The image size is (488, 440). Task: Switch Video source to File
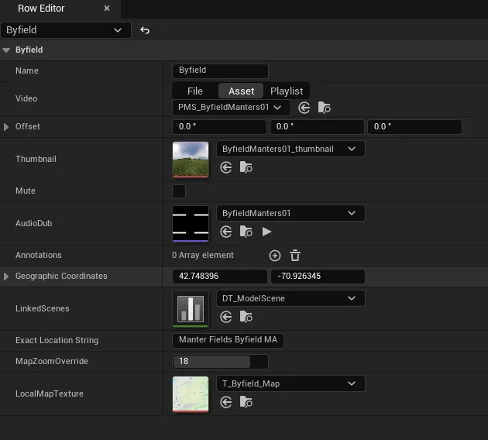point(195,91)
